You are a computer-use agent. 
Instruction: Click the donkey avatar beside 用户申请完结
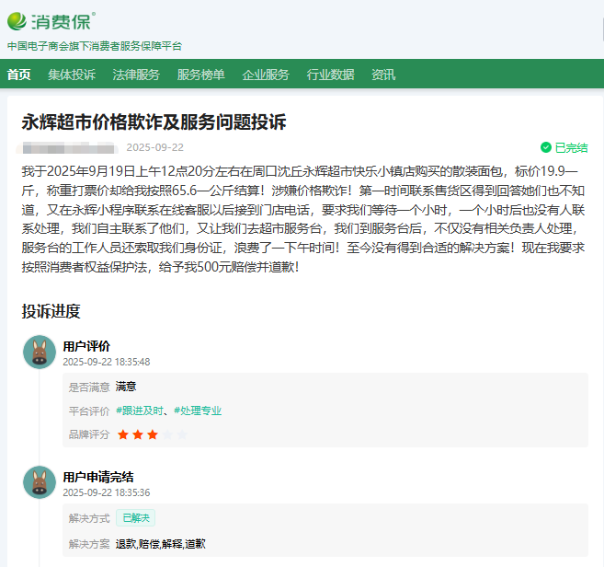(40, 483)
